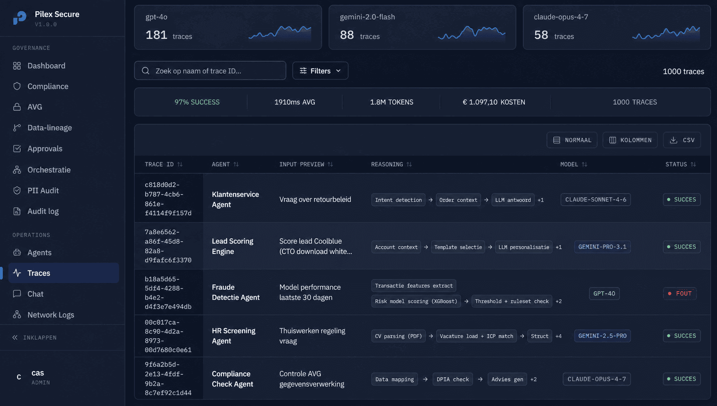
Task: Click the Pilex Secure logo icon
Action: pos(20,18)
